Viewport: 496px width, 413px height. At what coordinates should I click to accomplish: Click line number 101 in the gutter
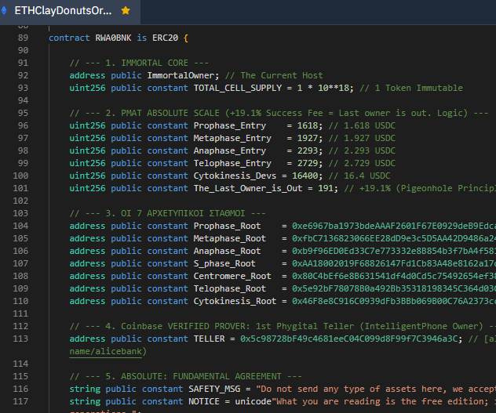coord(20,188)
